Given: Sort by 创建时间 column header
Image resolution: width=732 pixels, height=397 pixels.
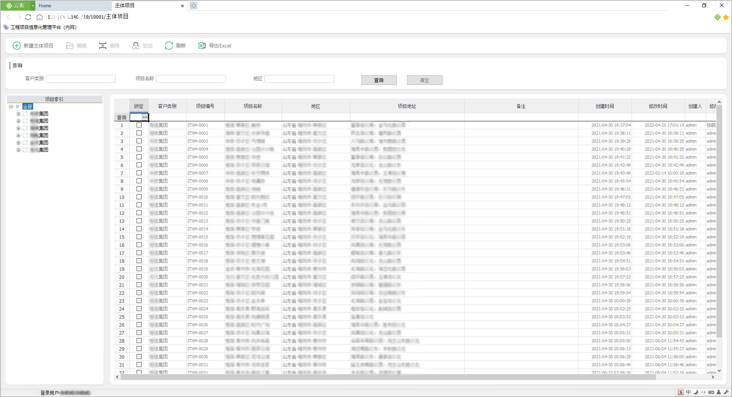Looking at the screenshot, I should tap(605, 106).
